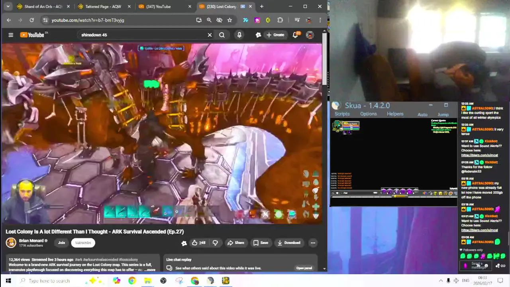Open the YouTube Create button
This screenshot has width=510, height=287.
(275, 35)
